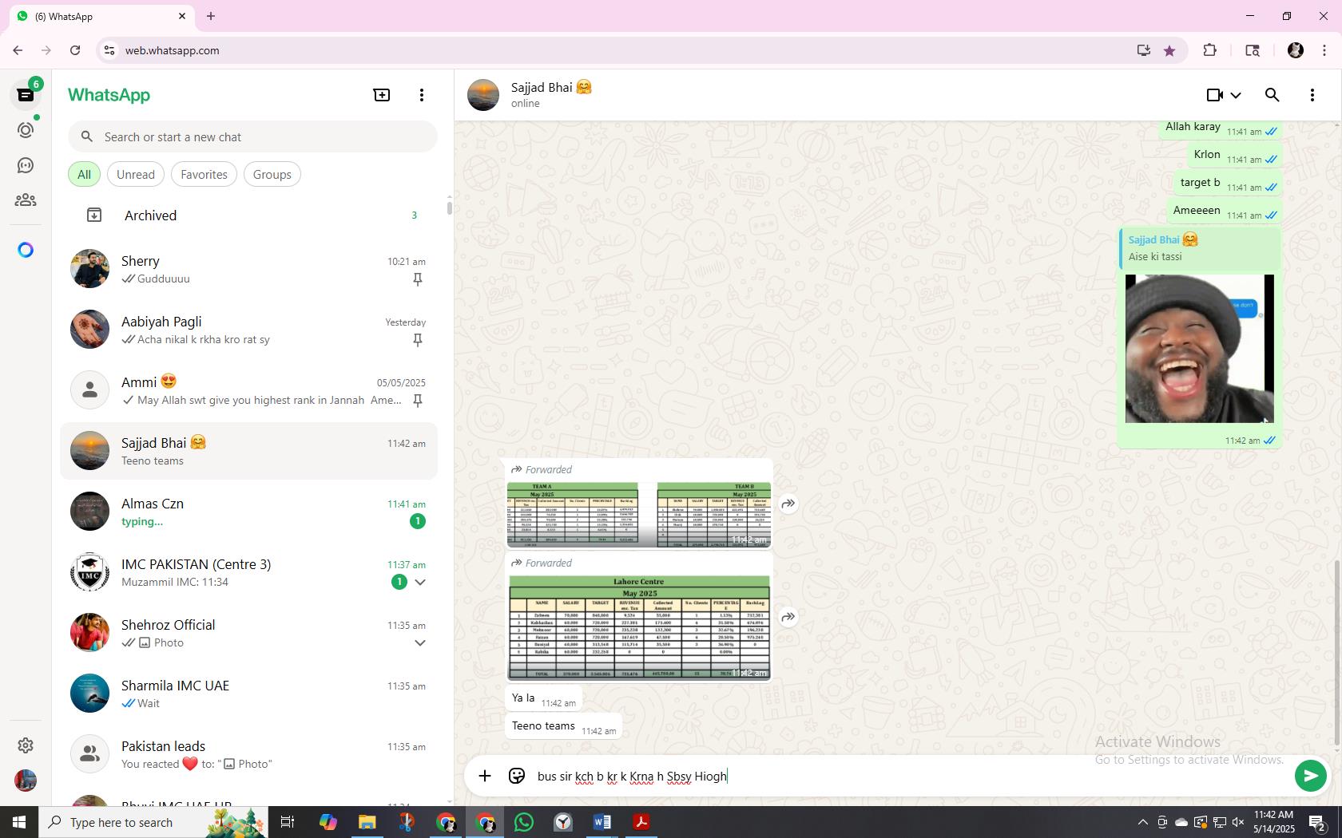Select the Favorites filter
The height and width of the screenshot is (838, 1342).
204,175
